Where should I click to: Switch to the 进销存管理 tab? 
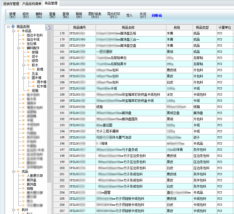pos(11,4)
